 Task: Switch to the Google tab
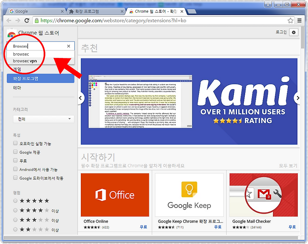coord(36,12)
